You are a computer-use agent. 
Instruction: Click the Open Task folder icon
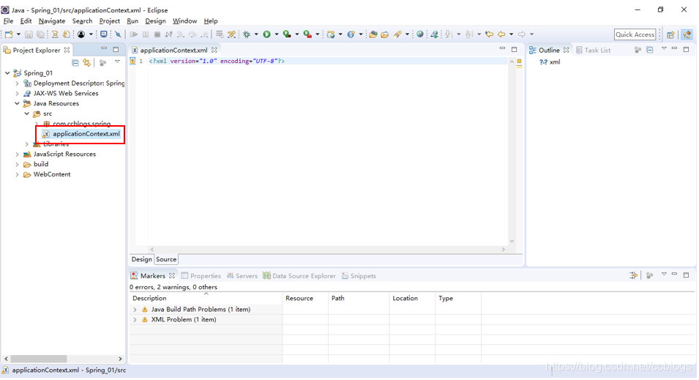[385, 34]
